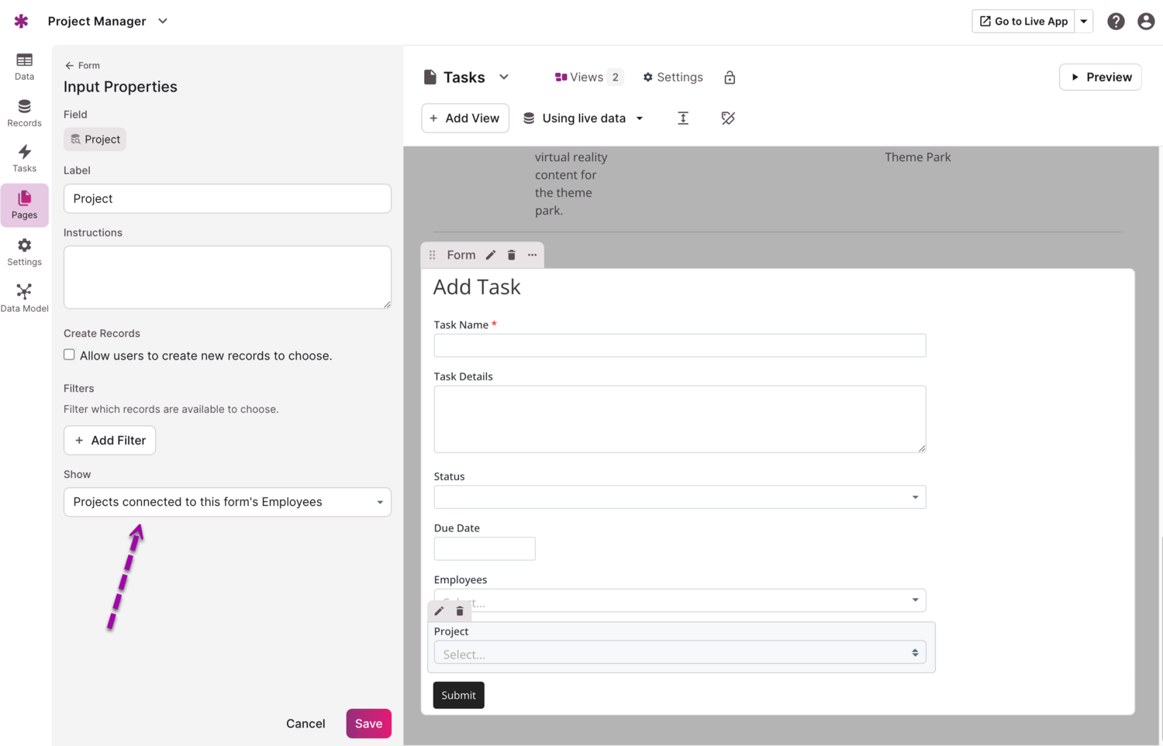The image size is (1163, 746).
Task: Select the Data Model sidebar icon
Action: [x=24, y=296]
